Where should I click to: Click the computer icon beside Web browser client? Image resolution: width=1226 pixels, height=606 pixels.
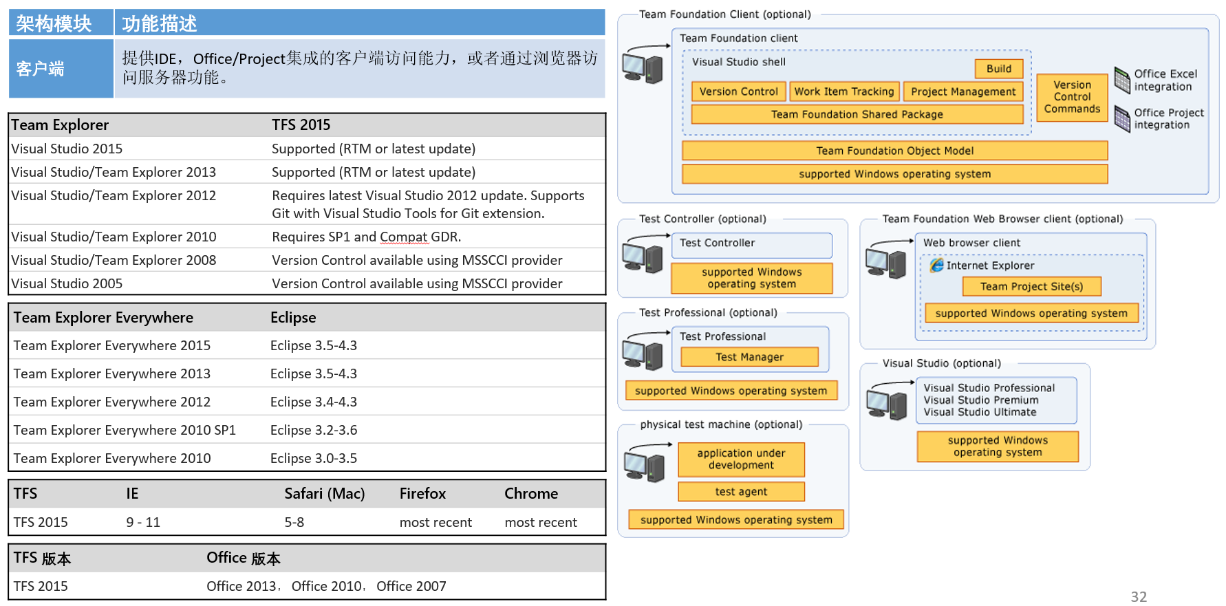tap(885, 263)
